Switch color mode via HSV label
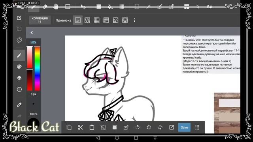253x142 pixels. [33, 42]
